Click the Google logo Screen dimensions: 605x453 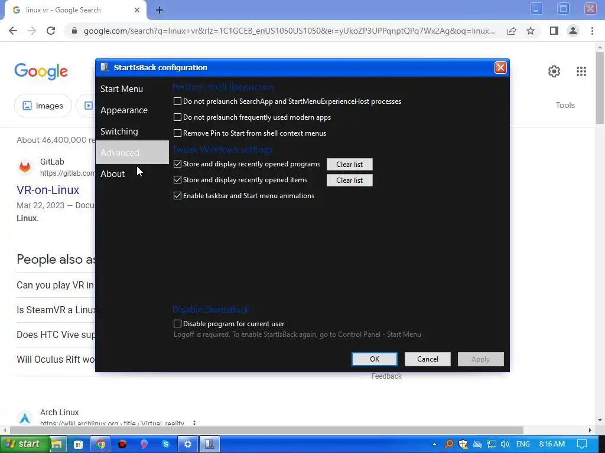(x=41, y=71)
